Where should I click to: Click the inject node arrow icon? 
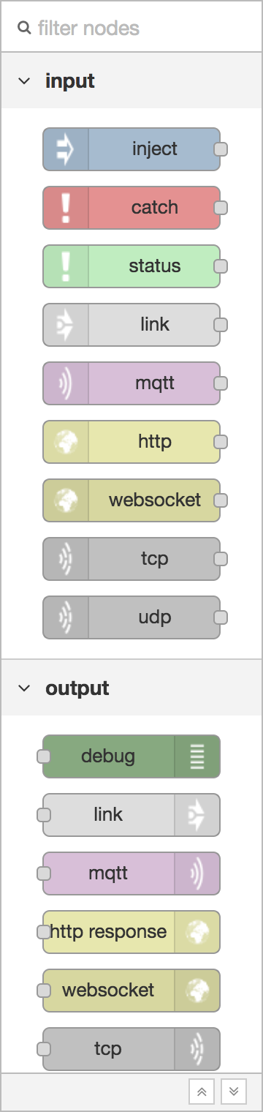66,149
